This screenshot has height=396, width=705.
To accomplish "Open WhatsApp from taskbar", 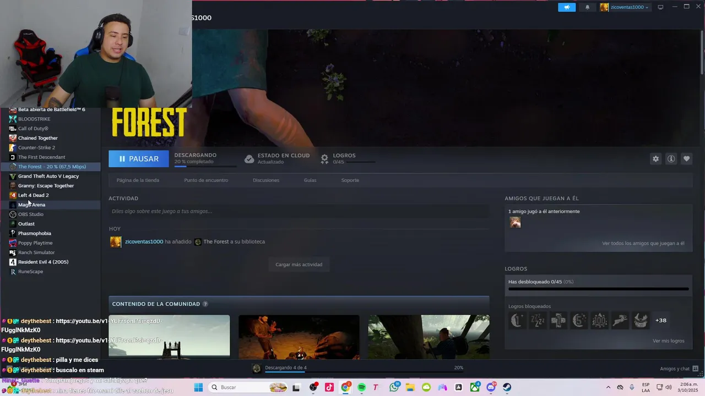I will (394, 387).
